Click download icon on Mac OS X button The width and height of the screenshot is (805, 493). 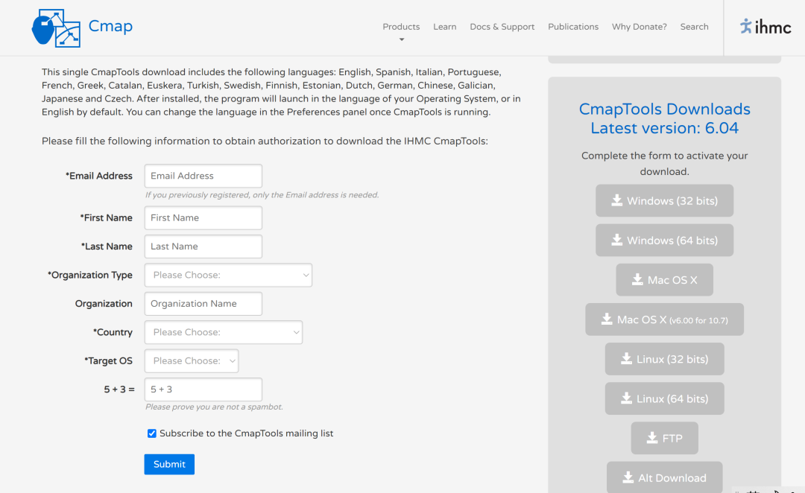637,279
